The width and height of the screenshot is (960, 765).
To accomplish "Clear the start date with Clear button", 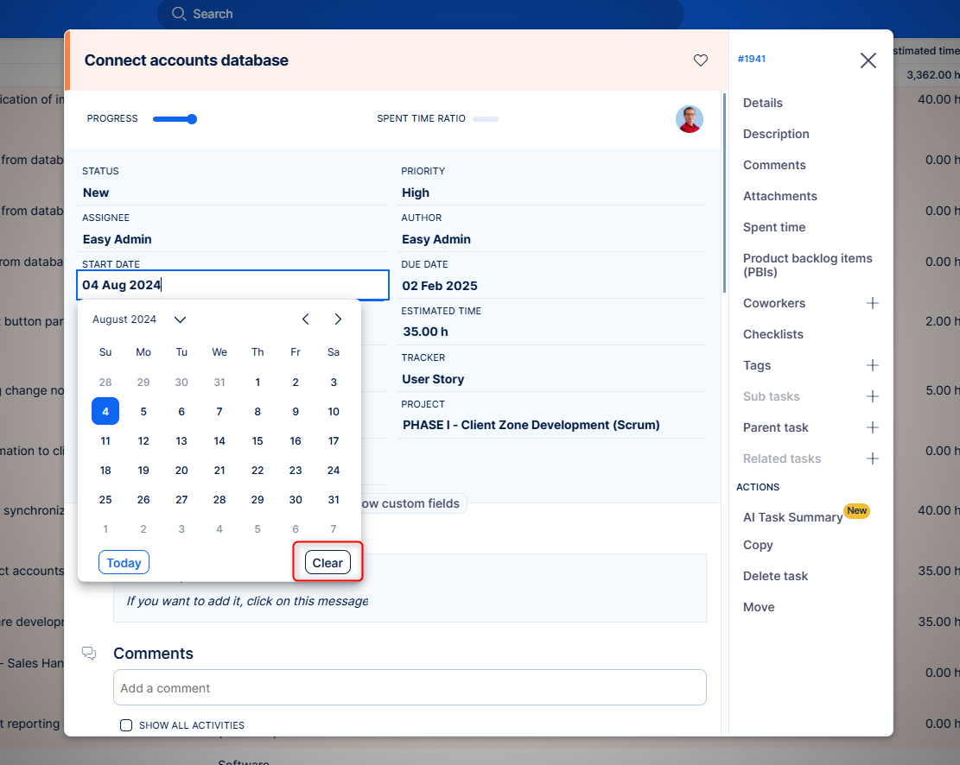I will [x=327, y=563].
